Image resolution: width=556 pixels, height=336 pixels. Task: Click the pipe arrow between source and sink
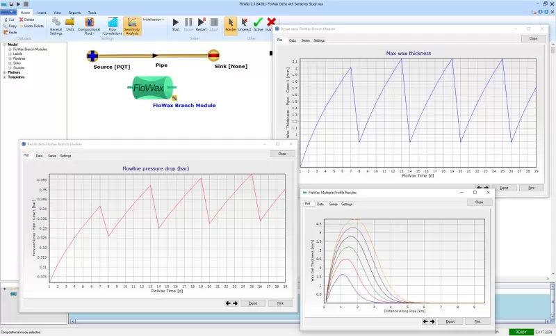(155, 56)
